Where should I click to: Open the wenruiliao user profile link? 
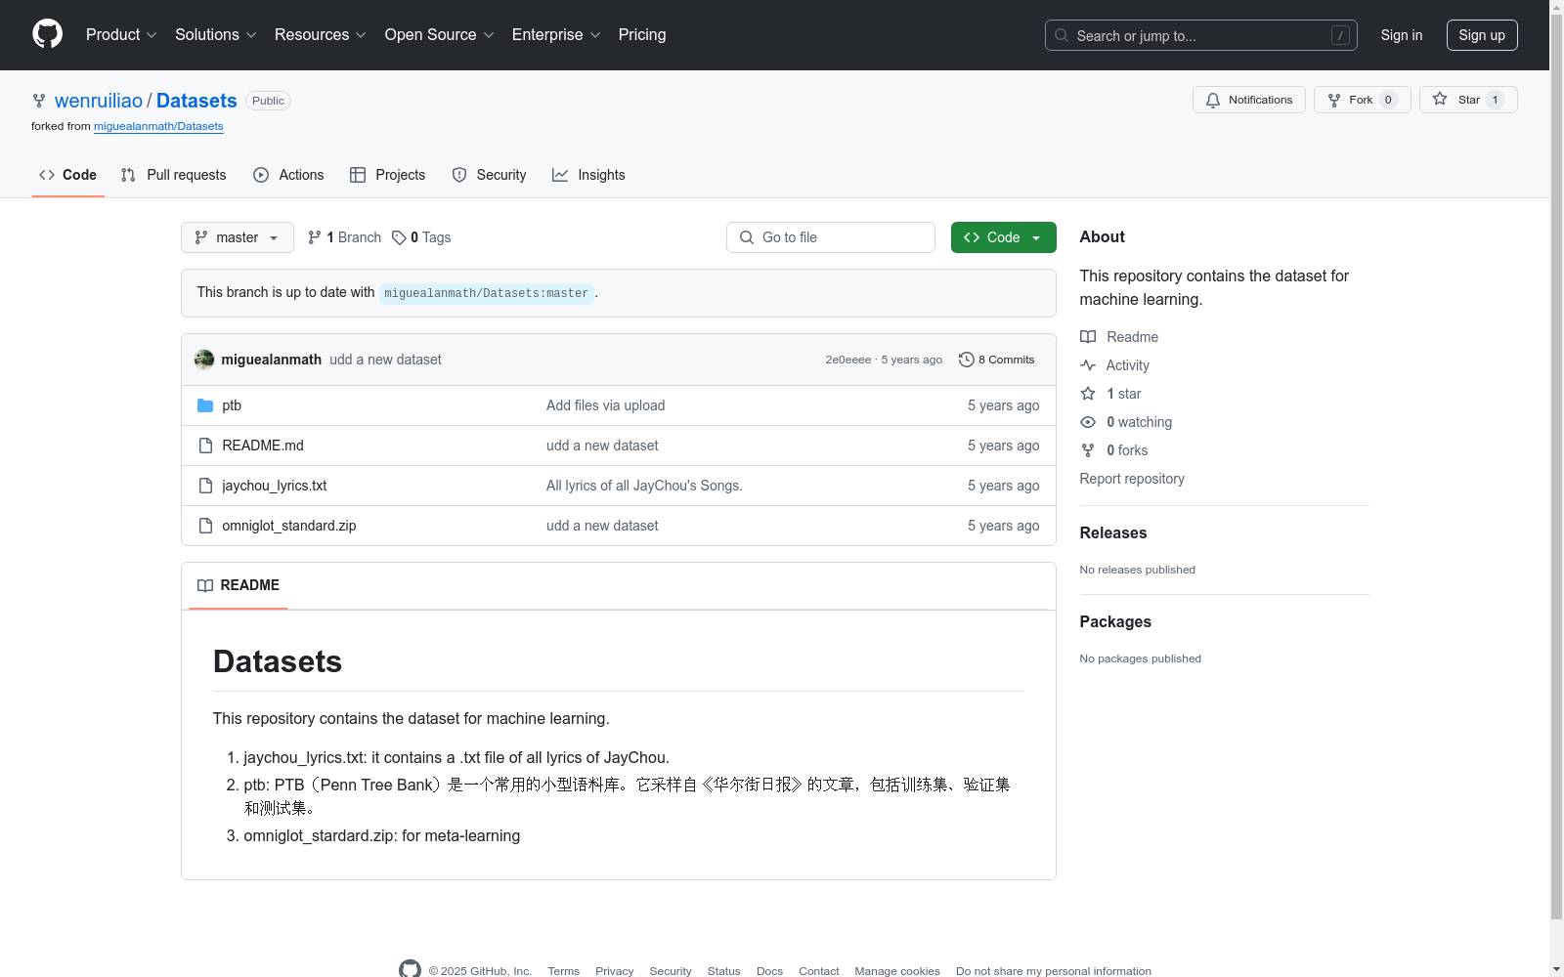pos(99,101)
